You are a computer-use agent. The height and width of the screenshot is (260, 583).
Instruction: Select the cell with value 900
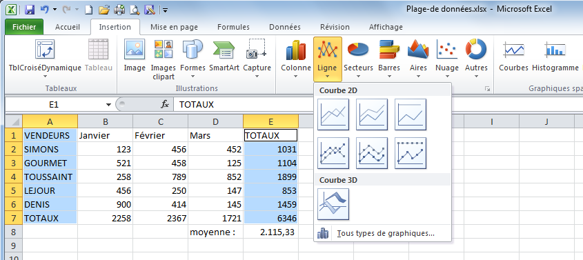pos(106,204)
